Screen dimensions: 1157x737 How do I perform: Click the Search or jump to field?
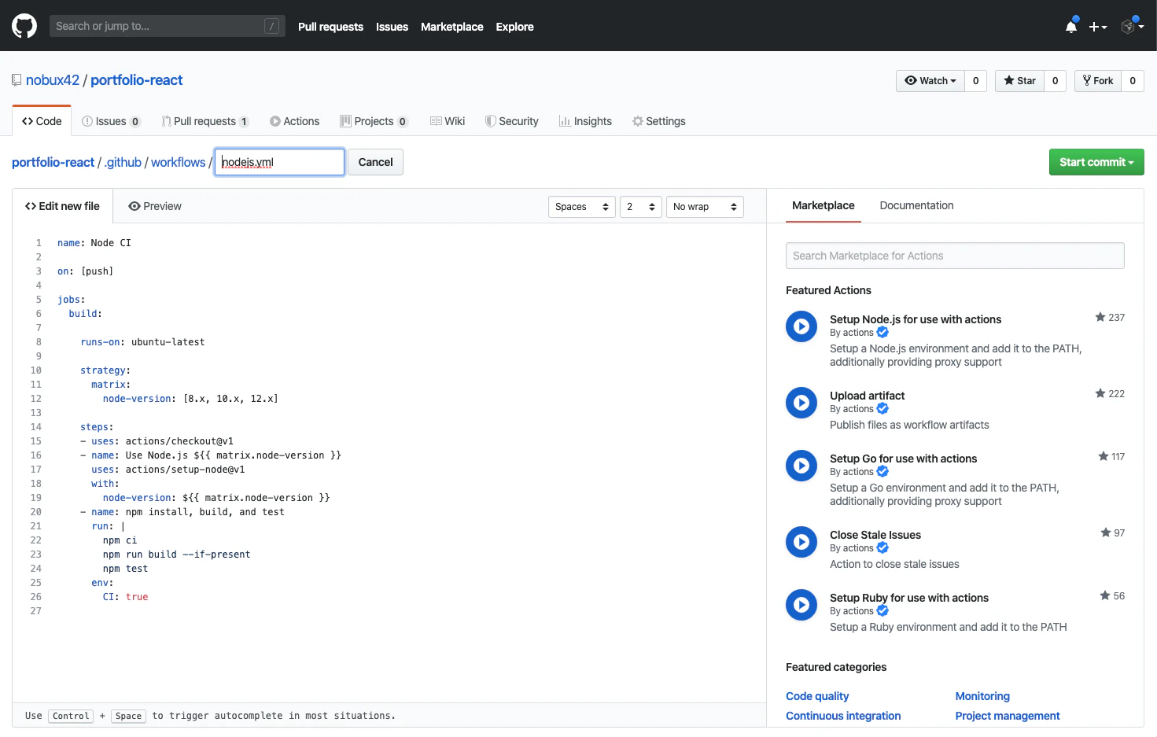point(167,26)
